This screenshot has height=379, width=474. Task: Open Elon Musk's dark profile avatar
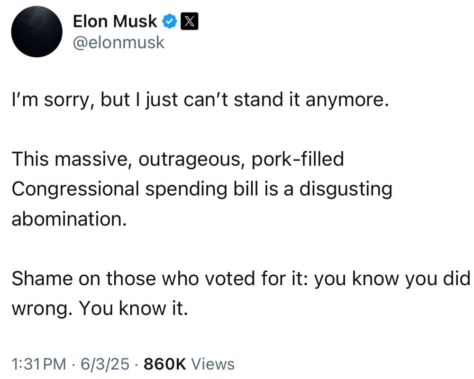click(36, 31)
